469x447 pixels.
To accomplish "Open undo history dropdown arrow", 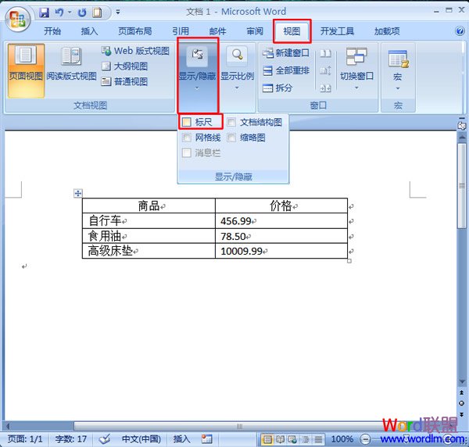I will click(x=70, y=13).
